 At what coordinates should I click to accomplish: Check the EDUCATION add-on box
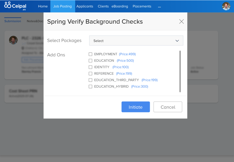point(91,60)
